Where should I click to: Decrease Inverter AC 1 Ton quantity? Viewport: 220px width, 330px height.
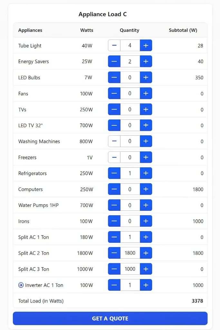(114, 285)
